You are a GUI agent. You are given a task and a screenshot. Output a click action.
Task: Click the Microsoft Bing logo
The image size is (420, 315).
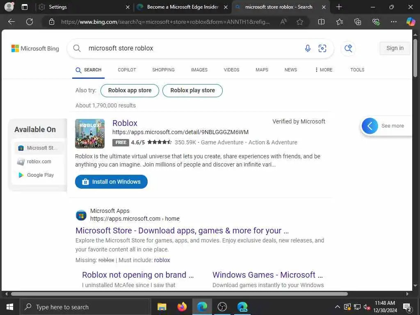point(35,48)
